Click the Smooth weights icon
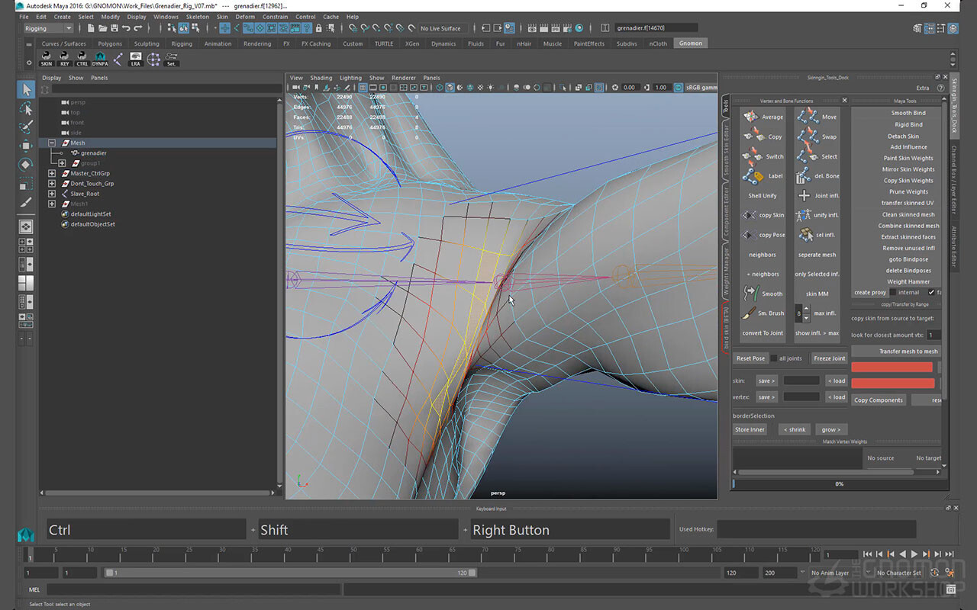The width and height of the screenshot is (977, 610). pos(750,294)
